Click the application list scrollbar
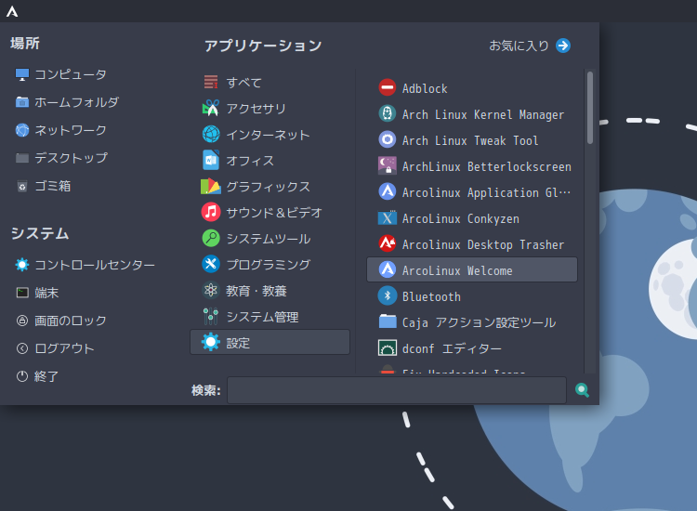The image size is (697, 511). [590, 108]
